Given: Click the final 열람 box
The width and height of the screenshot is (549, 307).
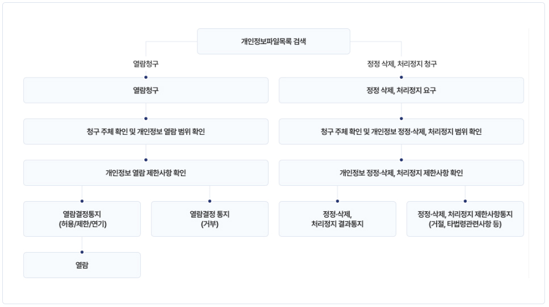Looking at the screenshot, I should point(82,265).
